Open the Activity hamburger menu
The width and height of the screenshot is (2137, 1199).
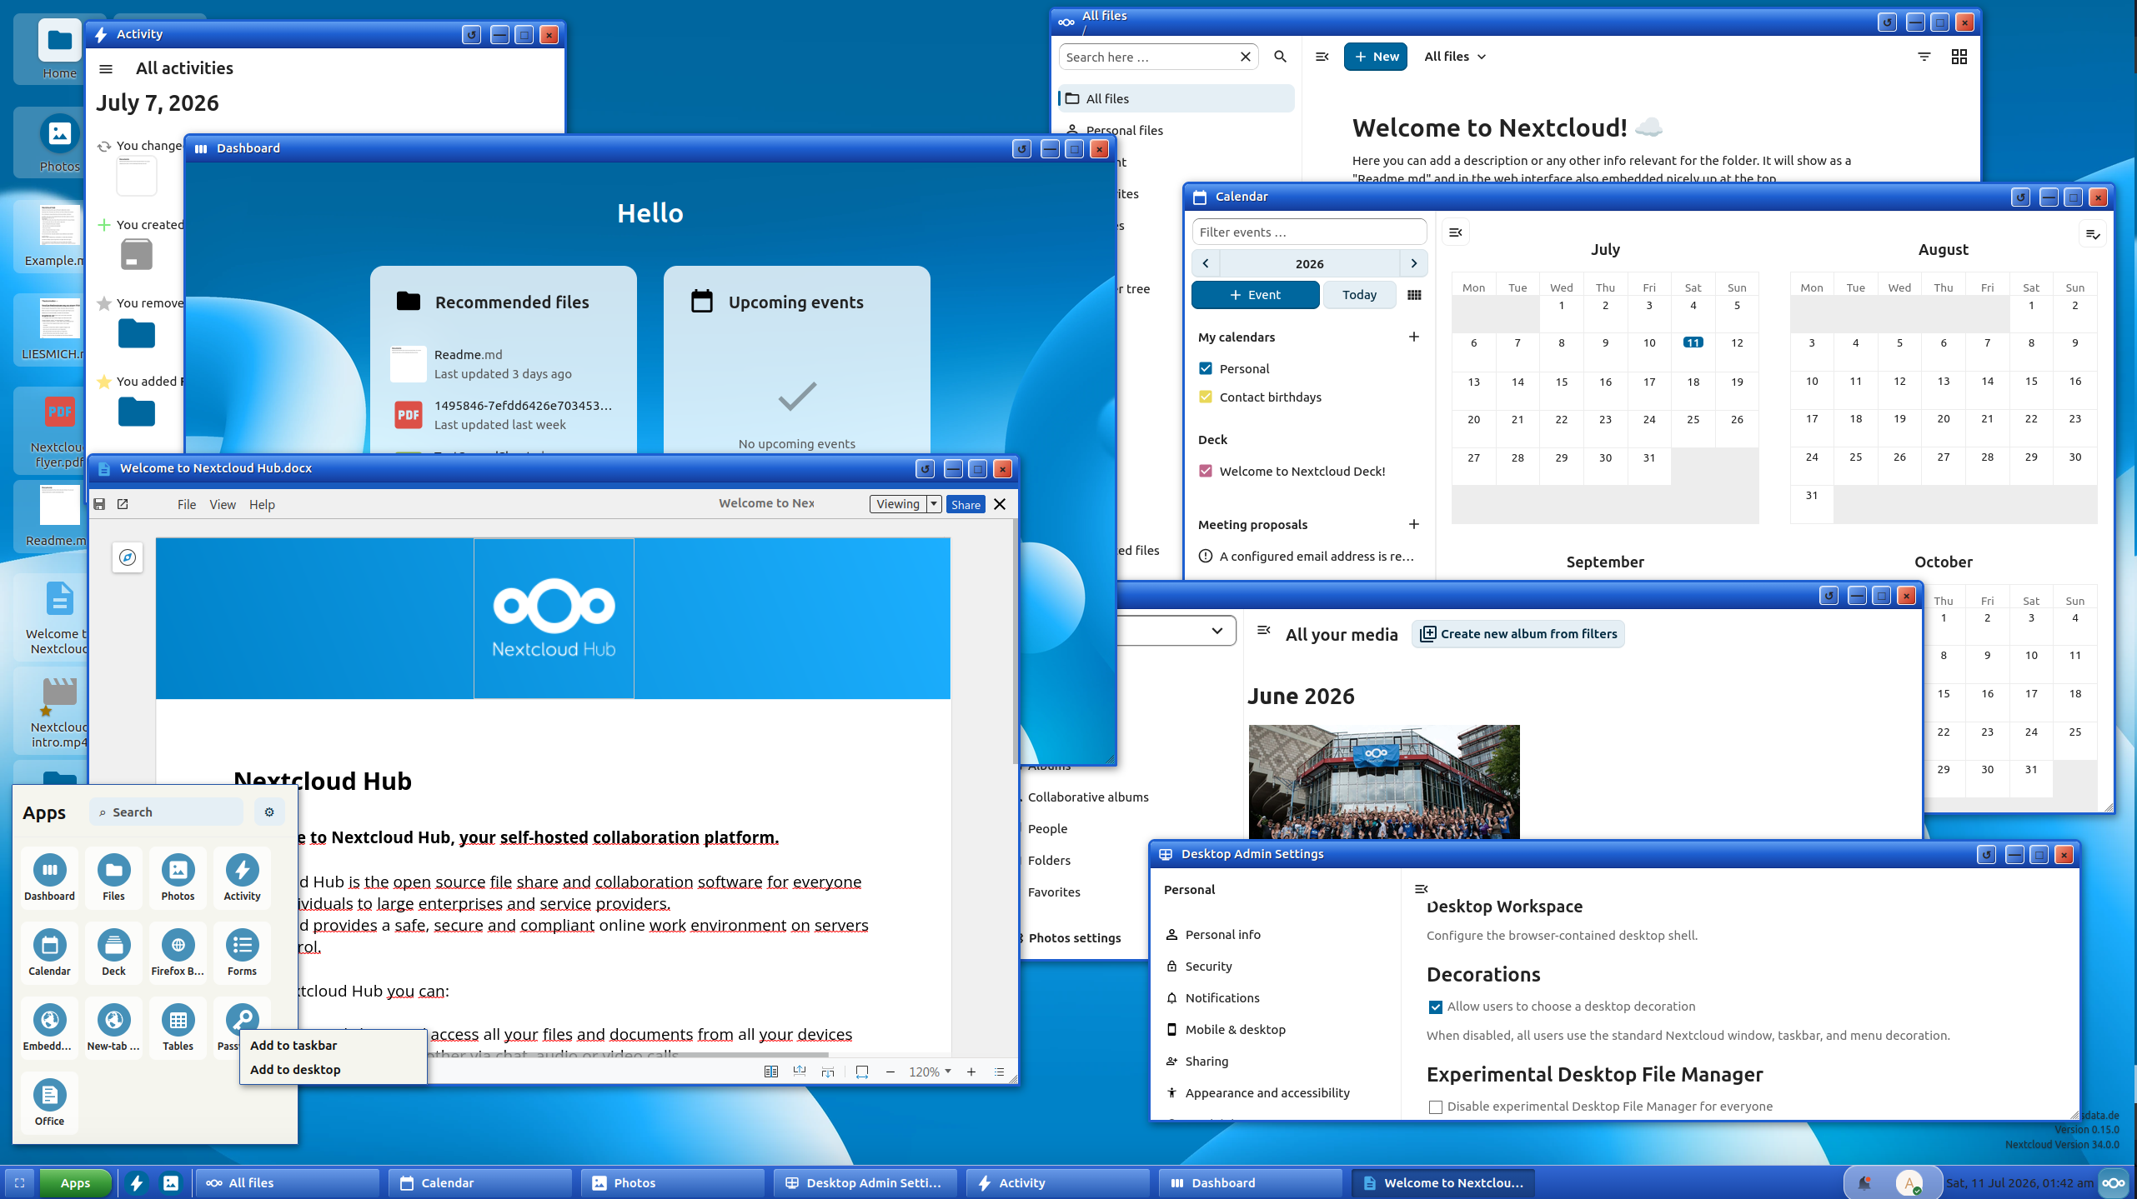(x=106, y=69)
